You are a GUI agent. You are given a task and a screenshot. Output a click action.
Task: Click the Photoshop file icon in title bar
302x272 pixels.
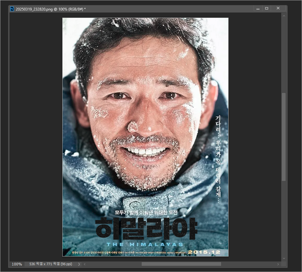coord(12,9)
